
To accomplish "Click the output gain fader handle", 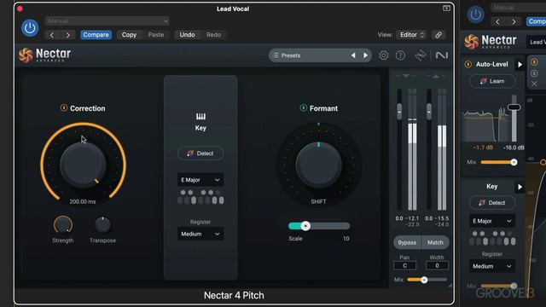I will pyautogui.click(x=429, y=111).
